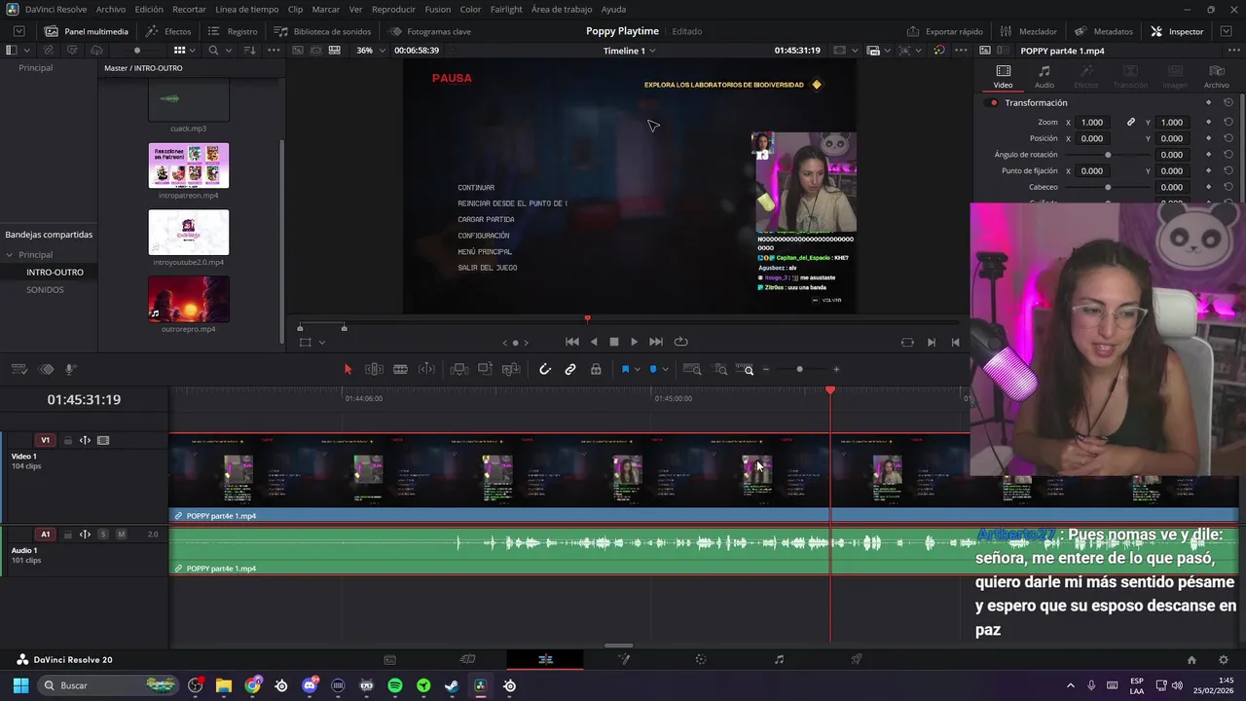Open the Metadatos panel

click(1104, 31)
